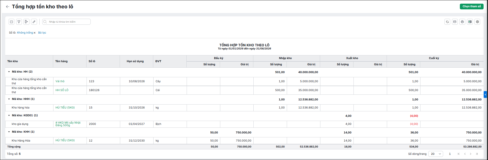Collapse the Mã kho: HHH group
This screenshot has height=160, width=488.
[x=9, y=99]
